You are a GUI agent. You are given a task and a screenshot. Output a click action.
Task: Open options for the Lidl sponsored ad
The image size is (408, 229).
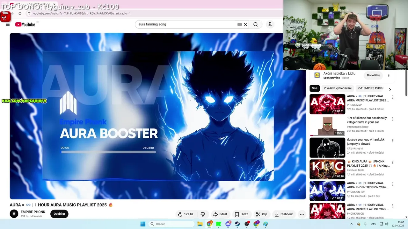(389, 75)
